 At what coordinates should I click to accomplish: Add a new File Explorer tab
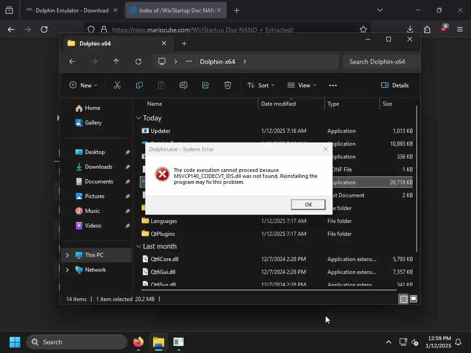coord(184,44)
